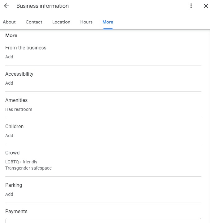The image size is (210, 223).
Task: Click Add under Parking
Action: click(9, 194)
